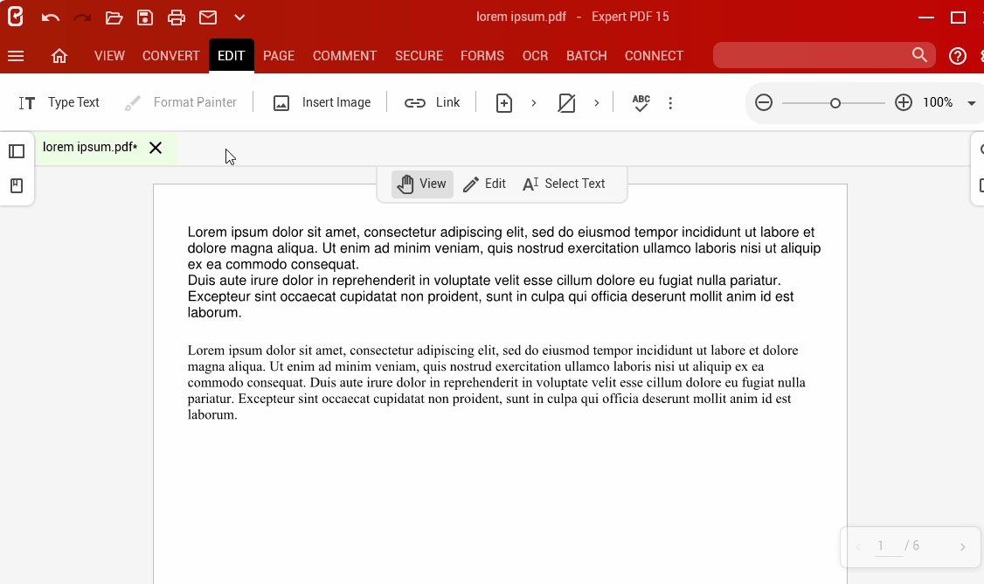Expand options next to slashed page icon
Screen dimensions: 984x584
(596, 103)
